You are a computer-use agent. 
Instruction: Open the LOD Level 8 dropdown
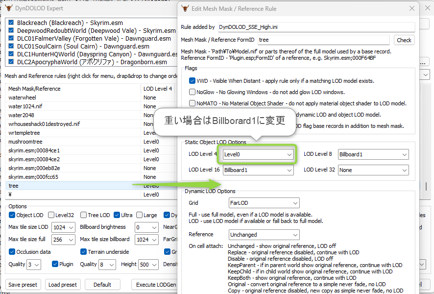[x=373, y=154]
